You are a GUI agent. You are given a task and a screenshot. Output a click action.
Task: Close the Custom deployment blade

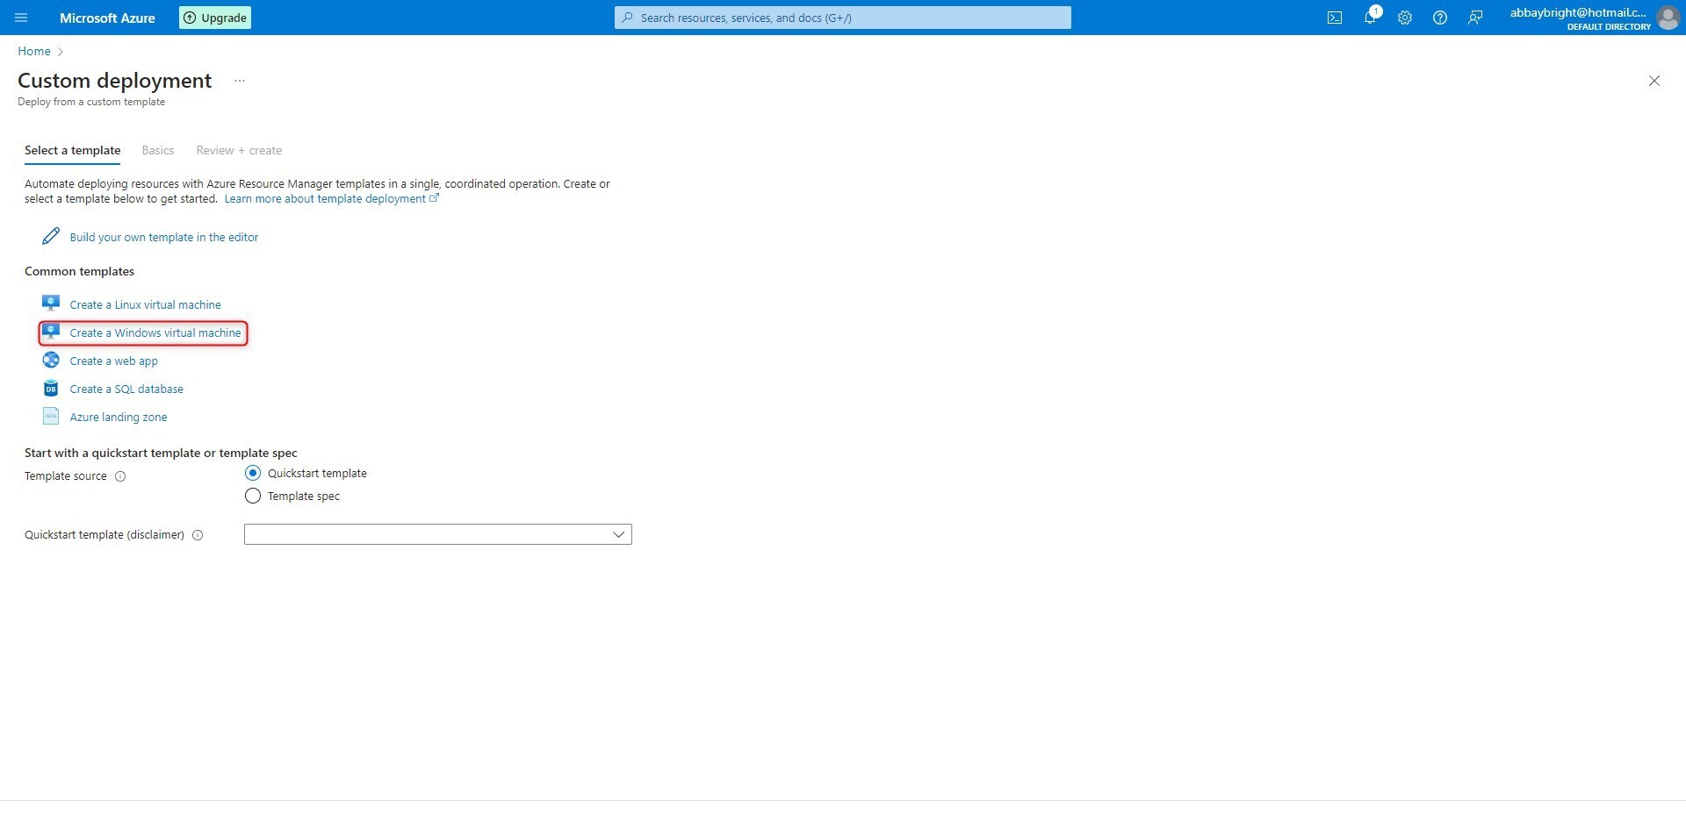coord(1654,81)
